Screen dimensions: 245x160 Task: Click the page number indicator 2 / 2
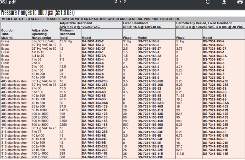click(x=122, y=3)
